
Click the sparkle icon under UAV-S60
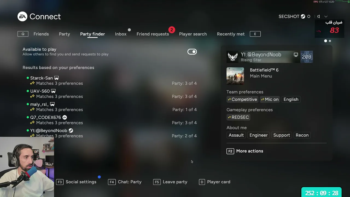click(33, 96)
